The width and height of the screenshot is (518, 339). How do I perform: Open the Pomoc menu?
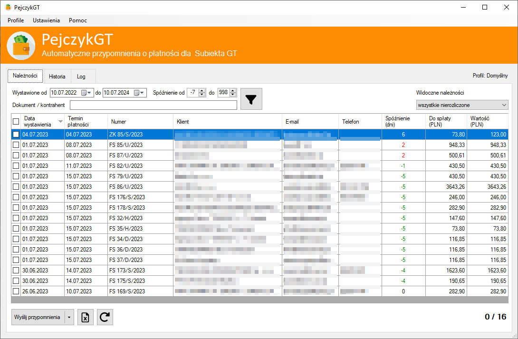tap(78, 20)
